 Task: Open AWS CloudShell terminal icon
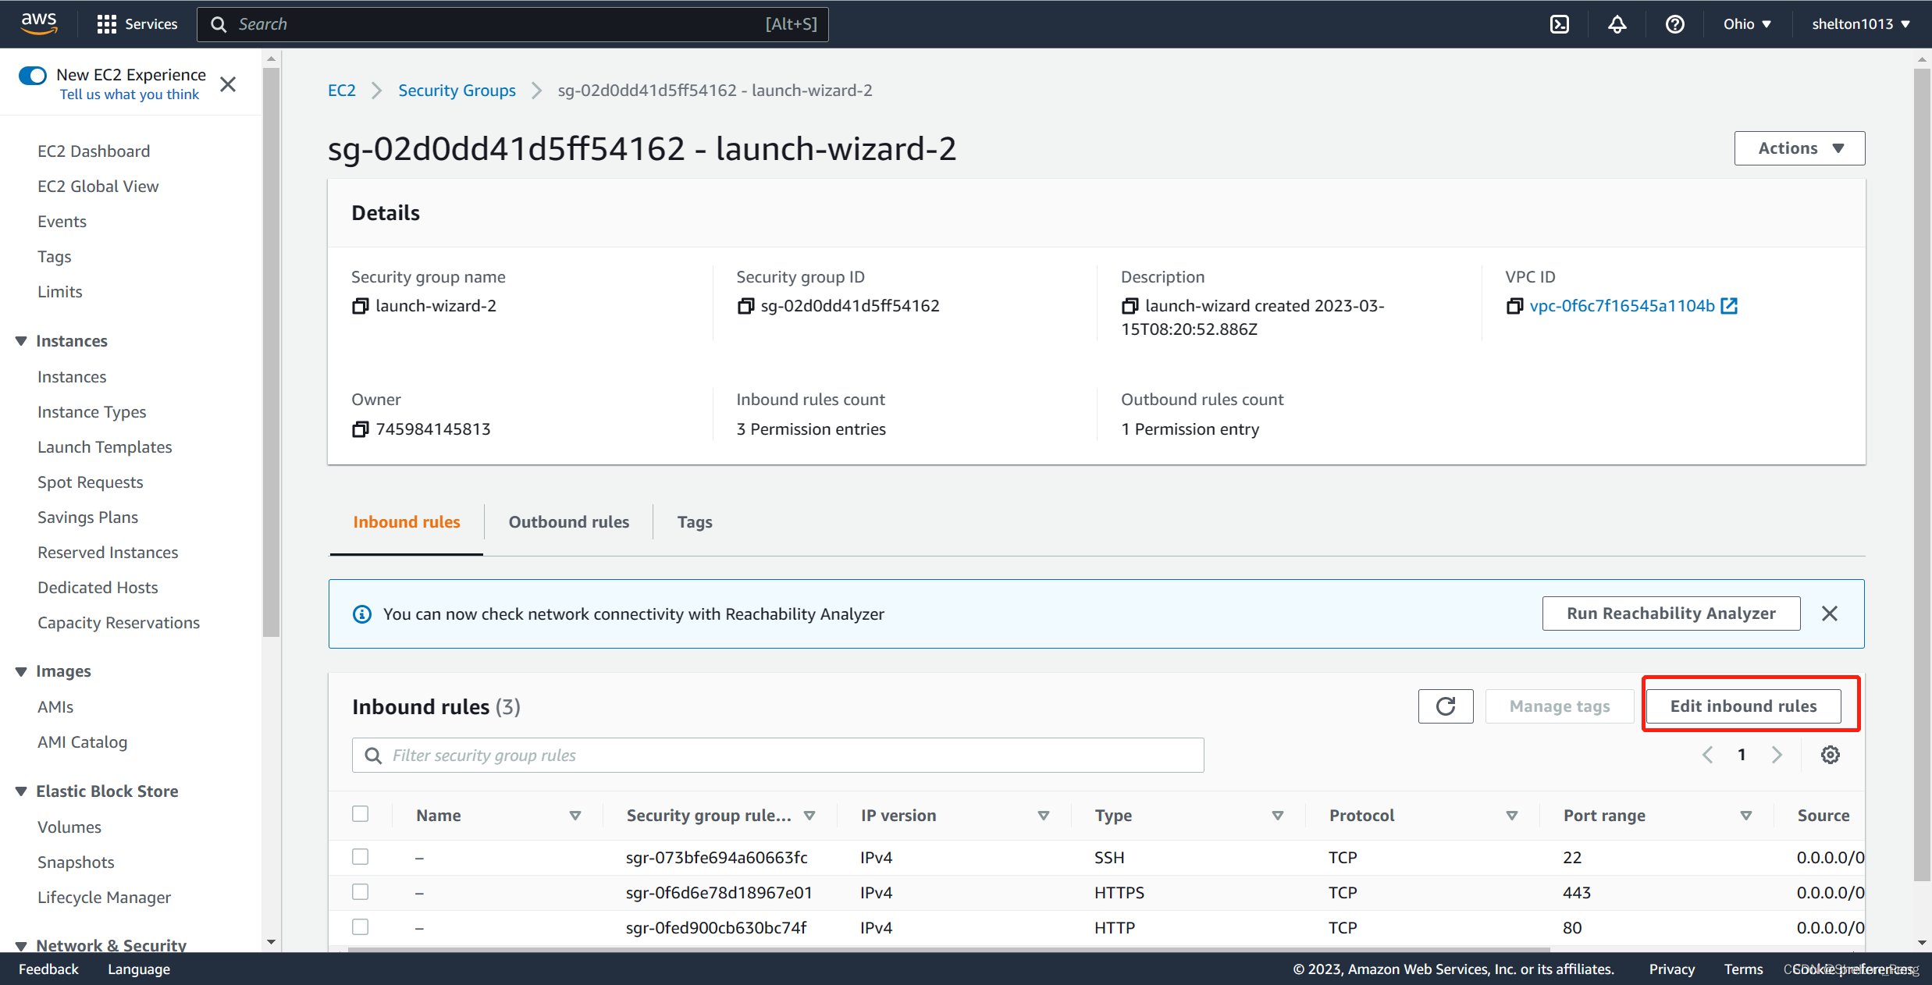[x=1559, y=24]
